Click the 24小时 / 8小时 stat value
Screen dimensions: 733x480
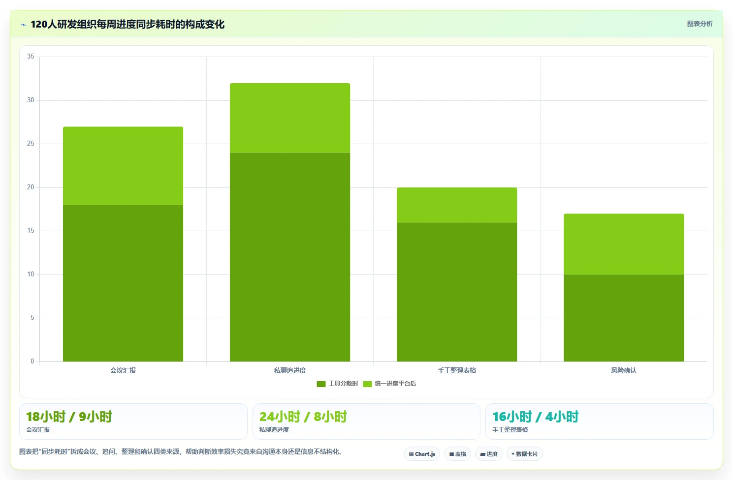[303, 417]
